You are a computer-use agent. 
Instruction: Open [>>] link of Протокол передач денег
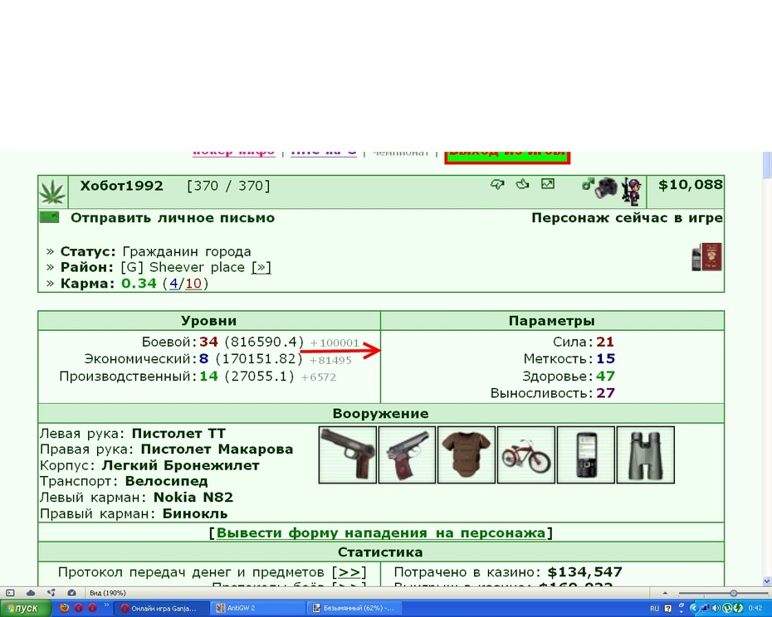click(x=349, y=572)
